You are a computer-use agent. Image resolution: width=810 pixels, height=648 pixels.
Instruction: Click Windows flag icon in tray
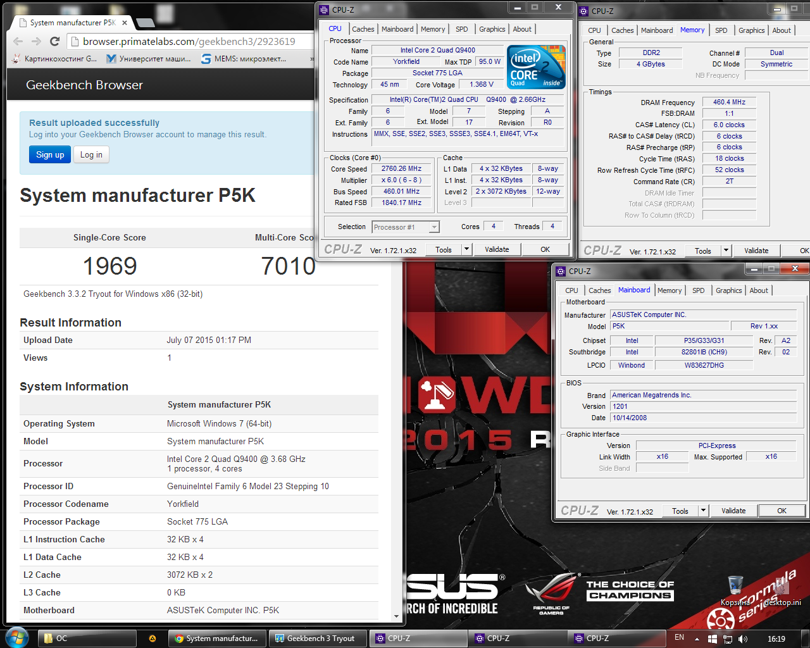tap(712, 639)
